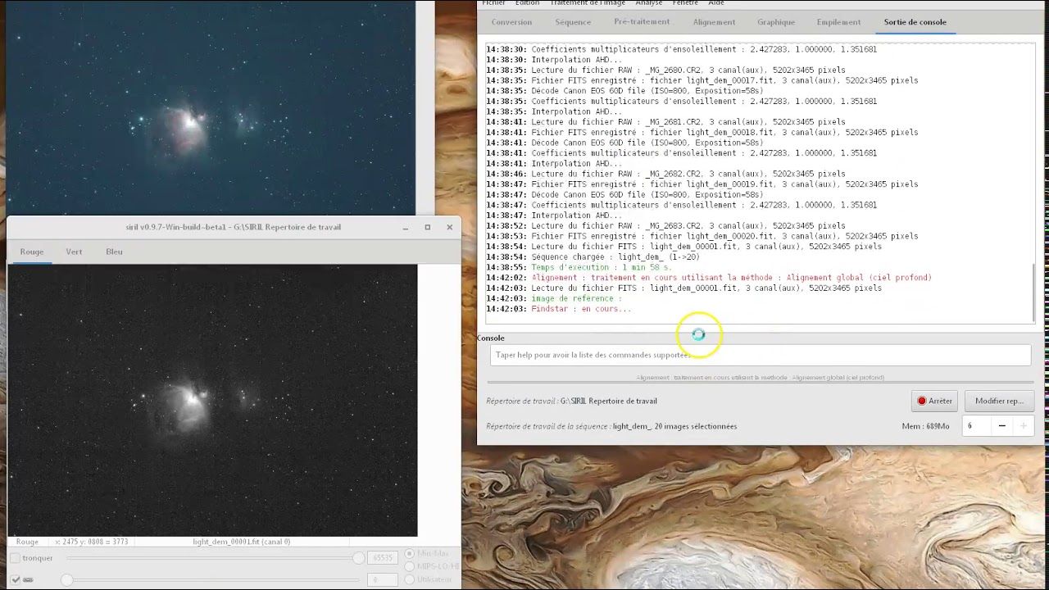
Task: Open the Aide menu
Action: 716,3
